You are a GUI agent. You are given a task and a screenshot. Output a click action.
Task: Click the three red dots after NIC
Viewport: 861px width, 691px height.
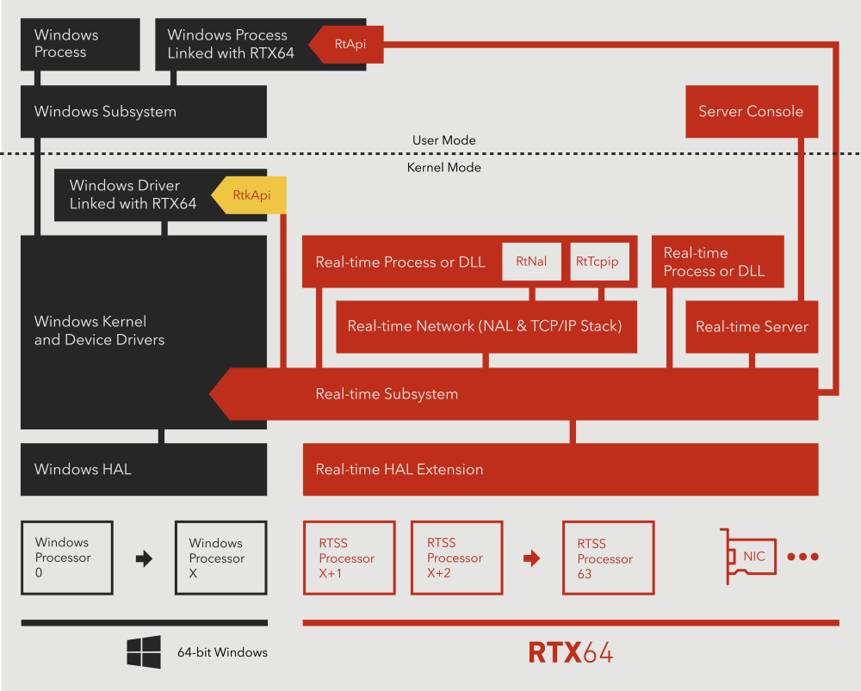tap(802, 557)
